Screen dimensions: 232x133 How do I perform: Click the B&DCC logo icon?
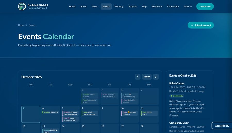tap(22, 6)
